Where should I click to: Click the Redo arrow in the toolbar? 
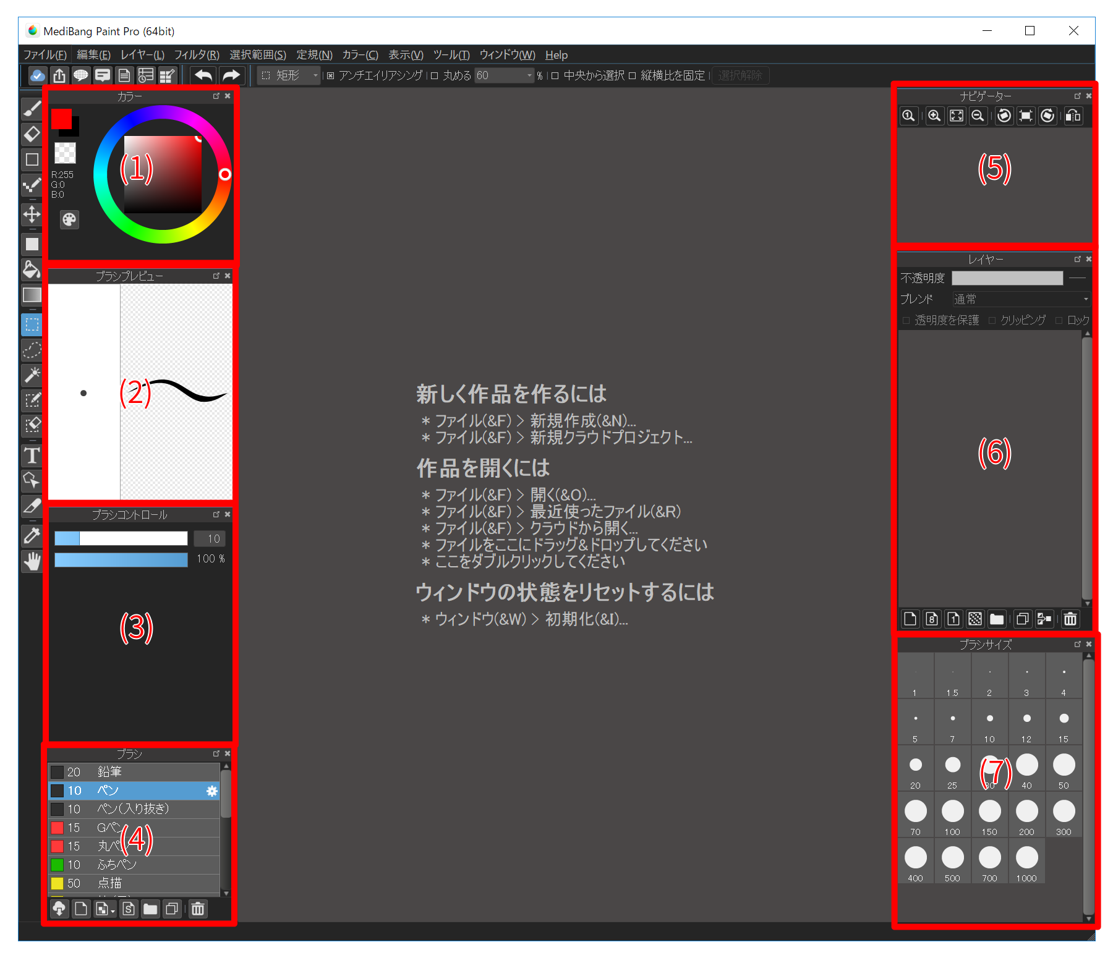231,75
